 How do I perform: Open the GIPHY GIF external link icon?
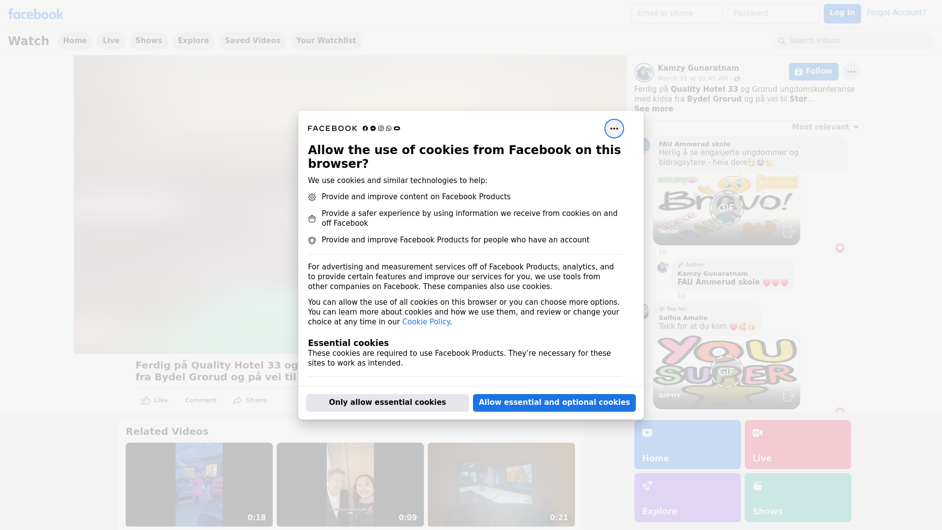788,396
